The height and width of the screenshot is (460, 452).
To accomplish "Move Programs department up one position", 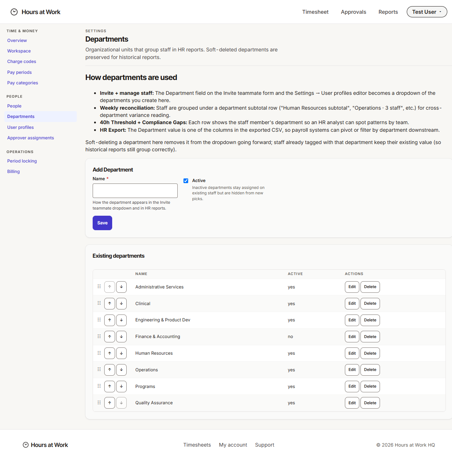I will pos(110,387).
